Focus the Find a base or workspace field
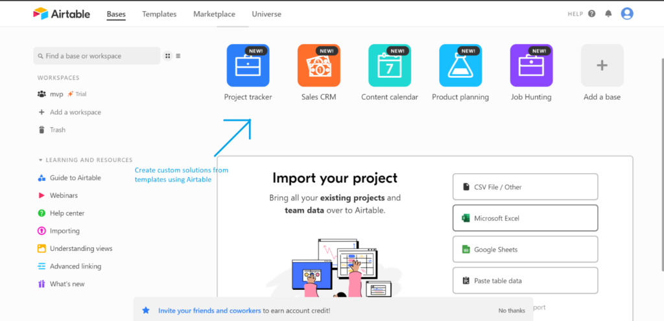664x321 pixels. point(97,56)
